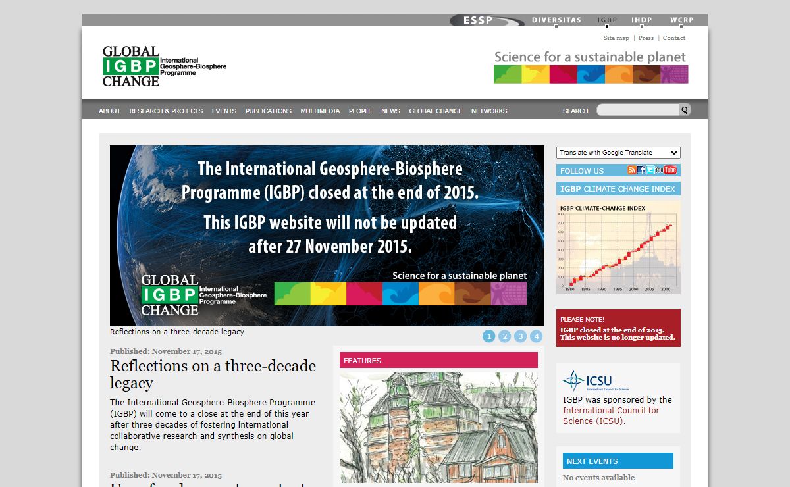Show carousel slide 1
Viewport: 790px width, 487px height.
point(488,336)
